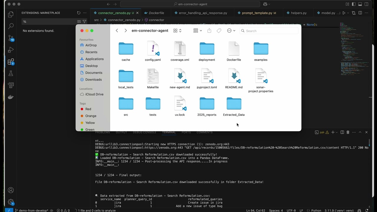
Task: Click the Finder forward arrow
Action: tap(126, 31)
